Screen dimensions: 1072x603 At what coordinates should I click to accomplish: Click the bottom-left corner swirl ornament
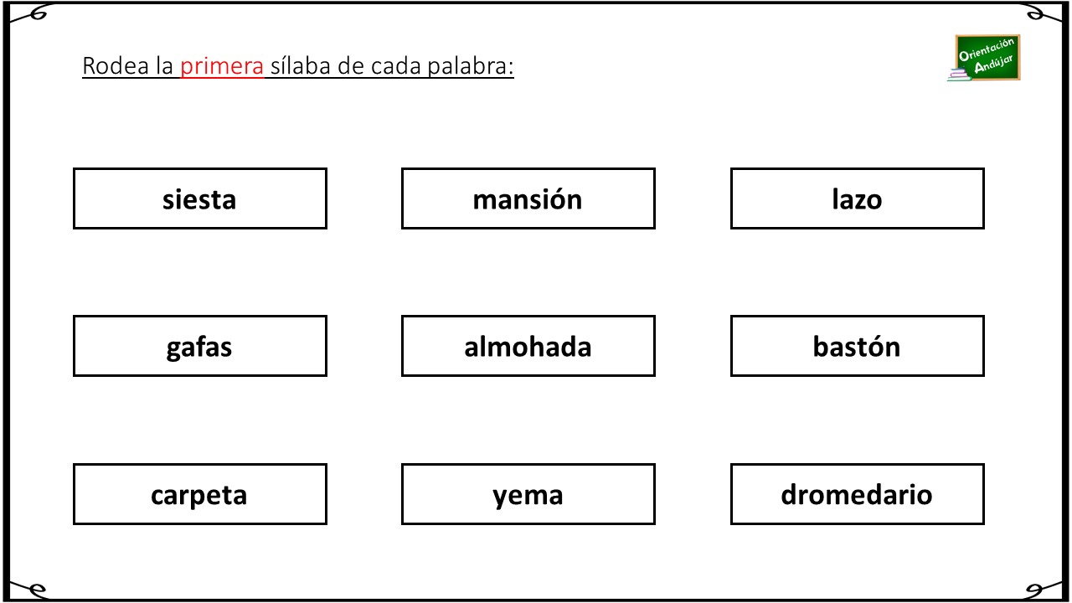[30, 589]
